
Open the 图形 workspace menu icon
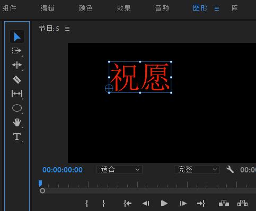coord(217,8)
